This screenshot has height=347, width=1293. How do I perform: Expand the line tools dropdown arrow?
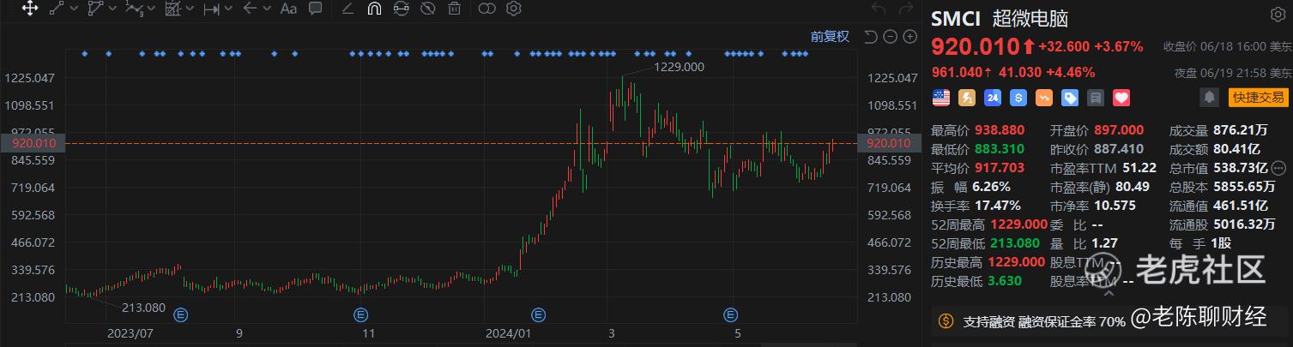(73, 9)
